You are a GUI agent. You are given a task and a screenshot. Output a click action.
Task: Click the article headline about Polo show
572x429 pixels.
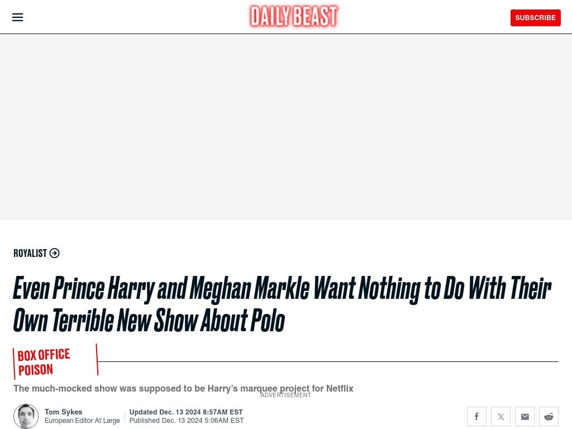282,303
